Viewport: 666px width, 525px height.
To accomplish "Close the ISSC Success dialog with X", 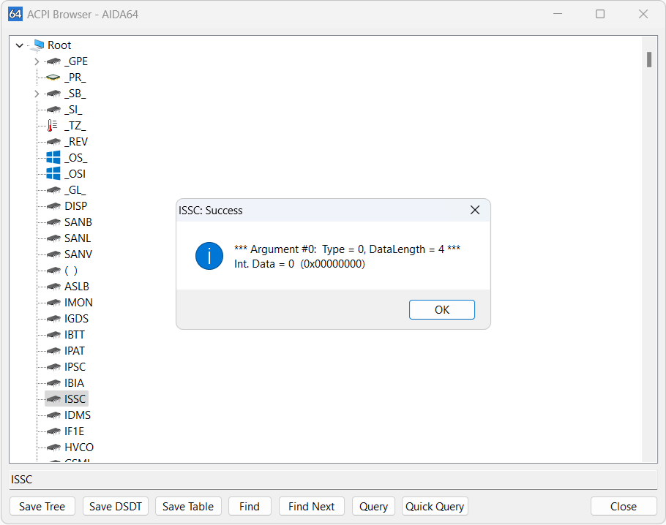I will [474, 211].
